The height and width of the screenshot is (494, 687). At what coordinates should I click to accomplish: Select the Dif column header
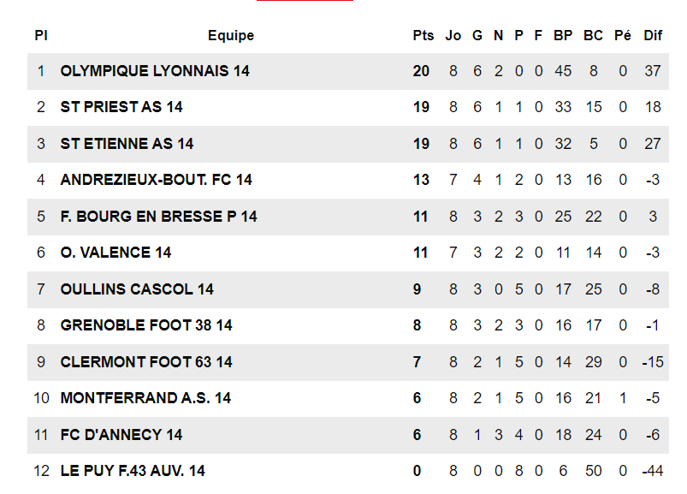[653, 35]
